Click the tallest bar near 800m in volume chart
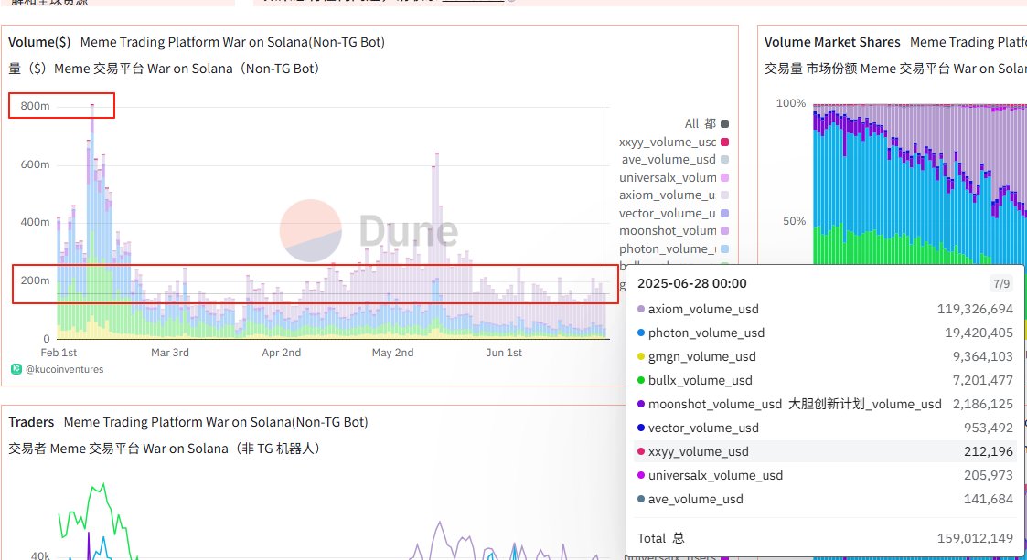Viewport: 1027px width, 560px height. [91, 221]
